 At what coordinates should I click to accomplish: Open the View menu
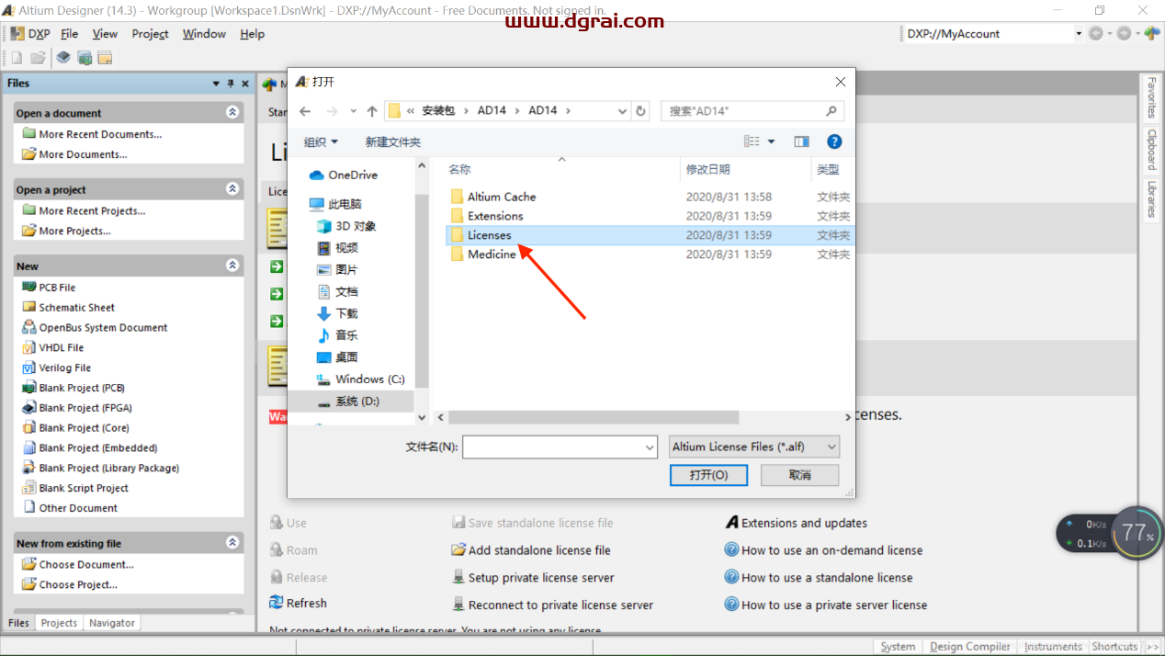pos(105,34)
